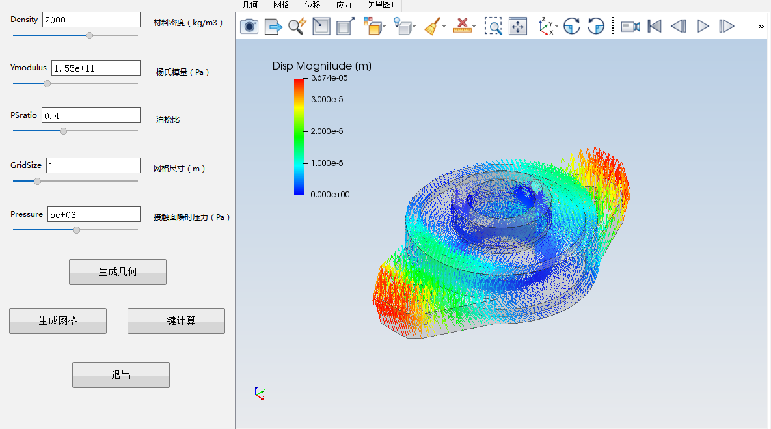The width and height of the screenshot is (771, 429).
Task: Click the 退出 button
Action: pos(121,375)
